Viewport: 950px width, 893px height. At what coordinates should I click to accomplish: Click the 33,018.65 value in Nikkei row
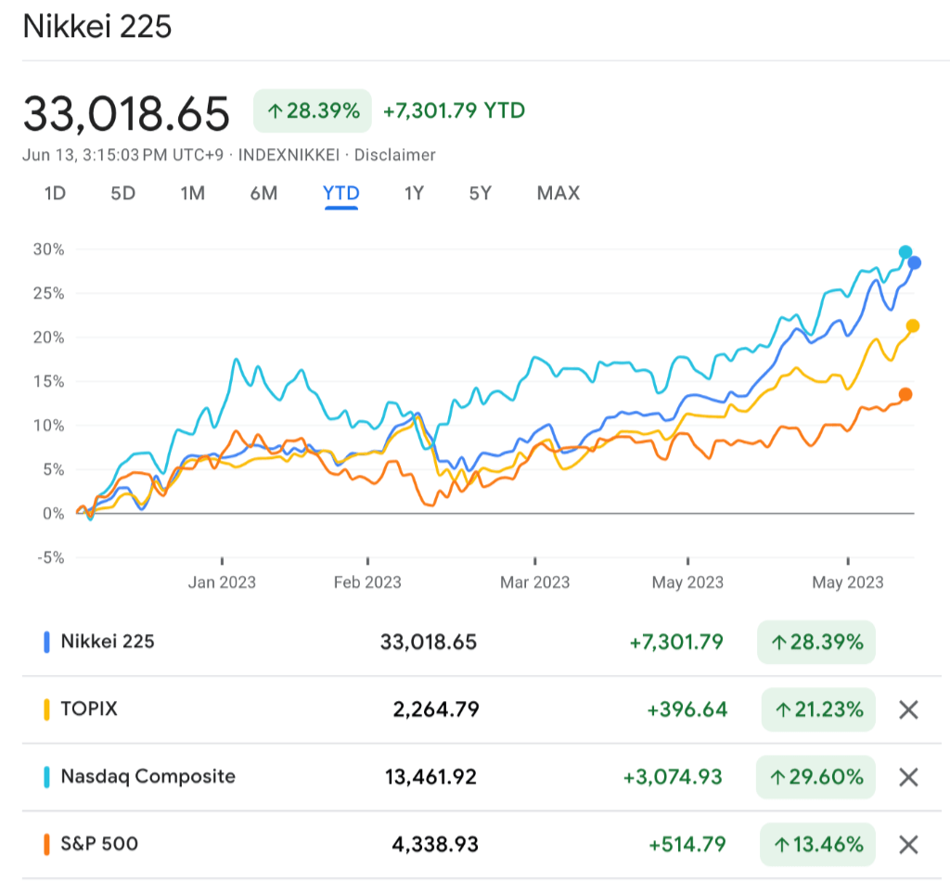(429, 642)
